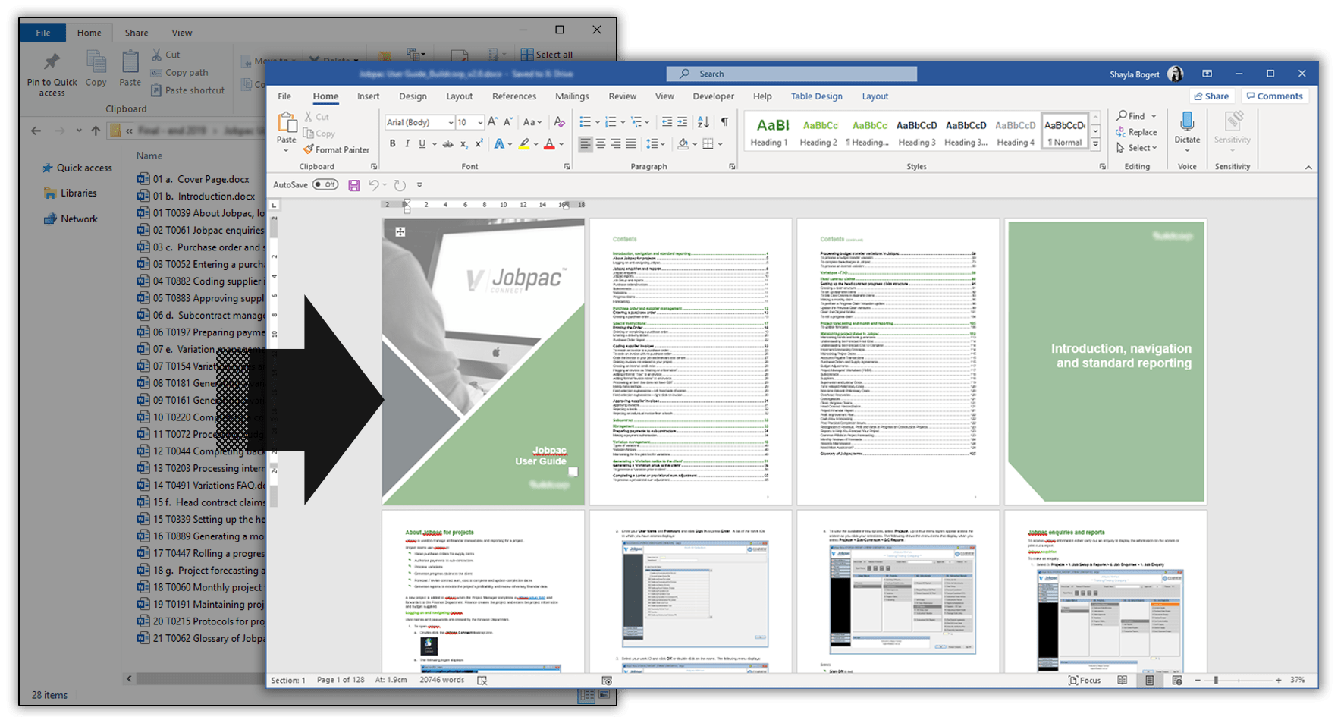Center-align the paragraph in Word
This screenshot has width=1344, height=717.
[601, 143]
